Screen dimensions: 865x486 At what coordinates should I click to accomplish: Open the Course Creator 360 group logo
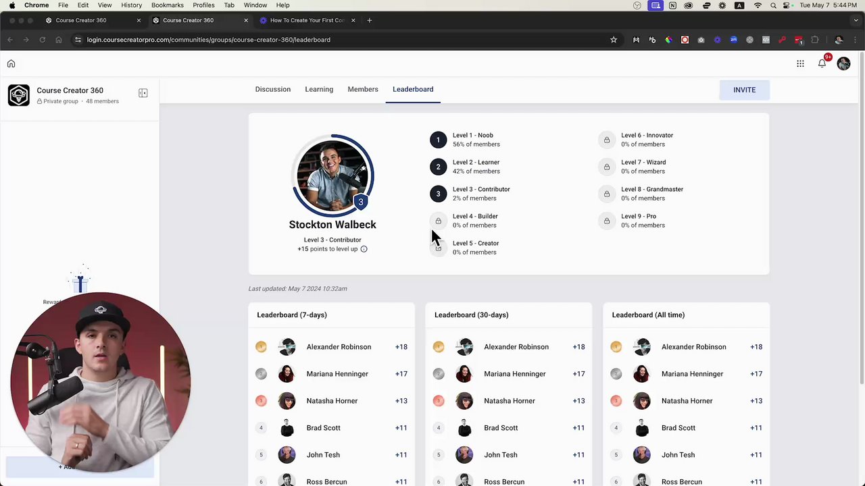19,95
